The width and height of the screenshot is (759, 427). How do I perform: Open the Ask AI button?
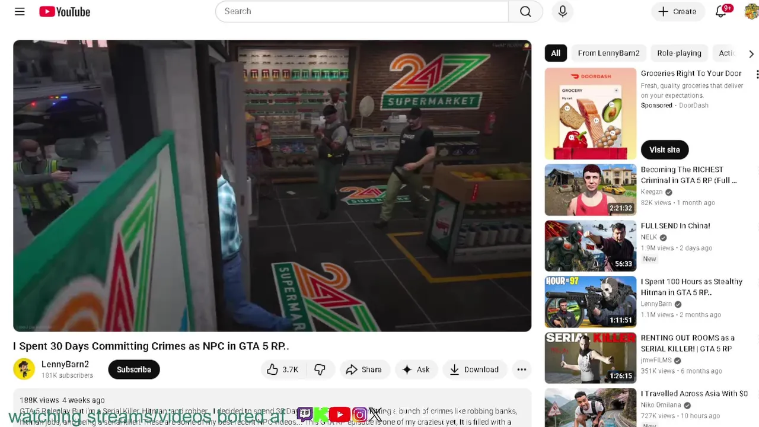416,369
